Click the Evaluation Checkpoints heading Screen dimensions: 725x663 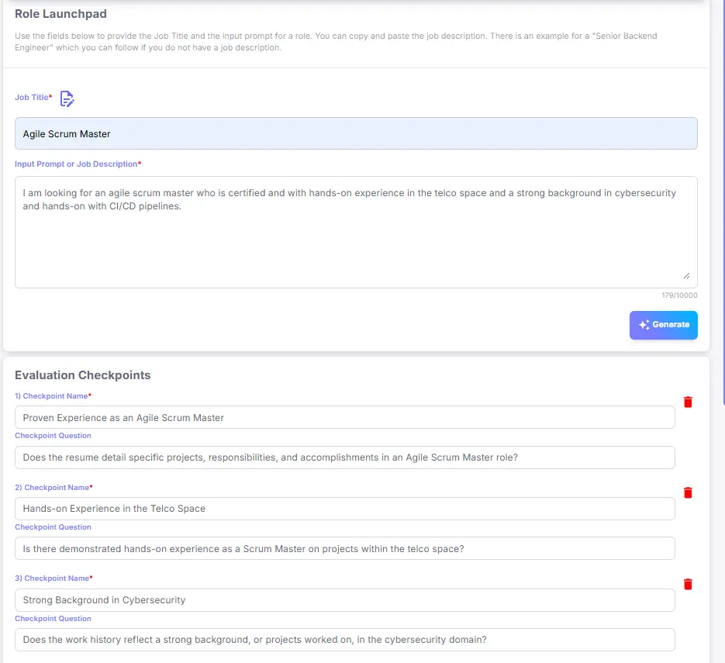click(x=83, y=375)
